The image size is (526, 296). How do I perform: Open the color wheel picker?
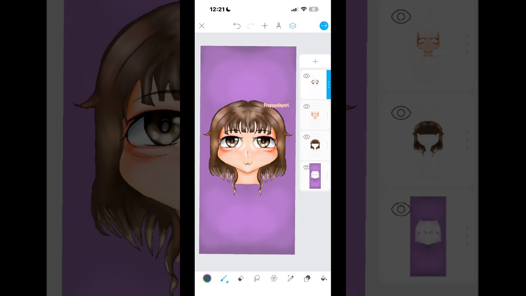click(x=207, y=278)
